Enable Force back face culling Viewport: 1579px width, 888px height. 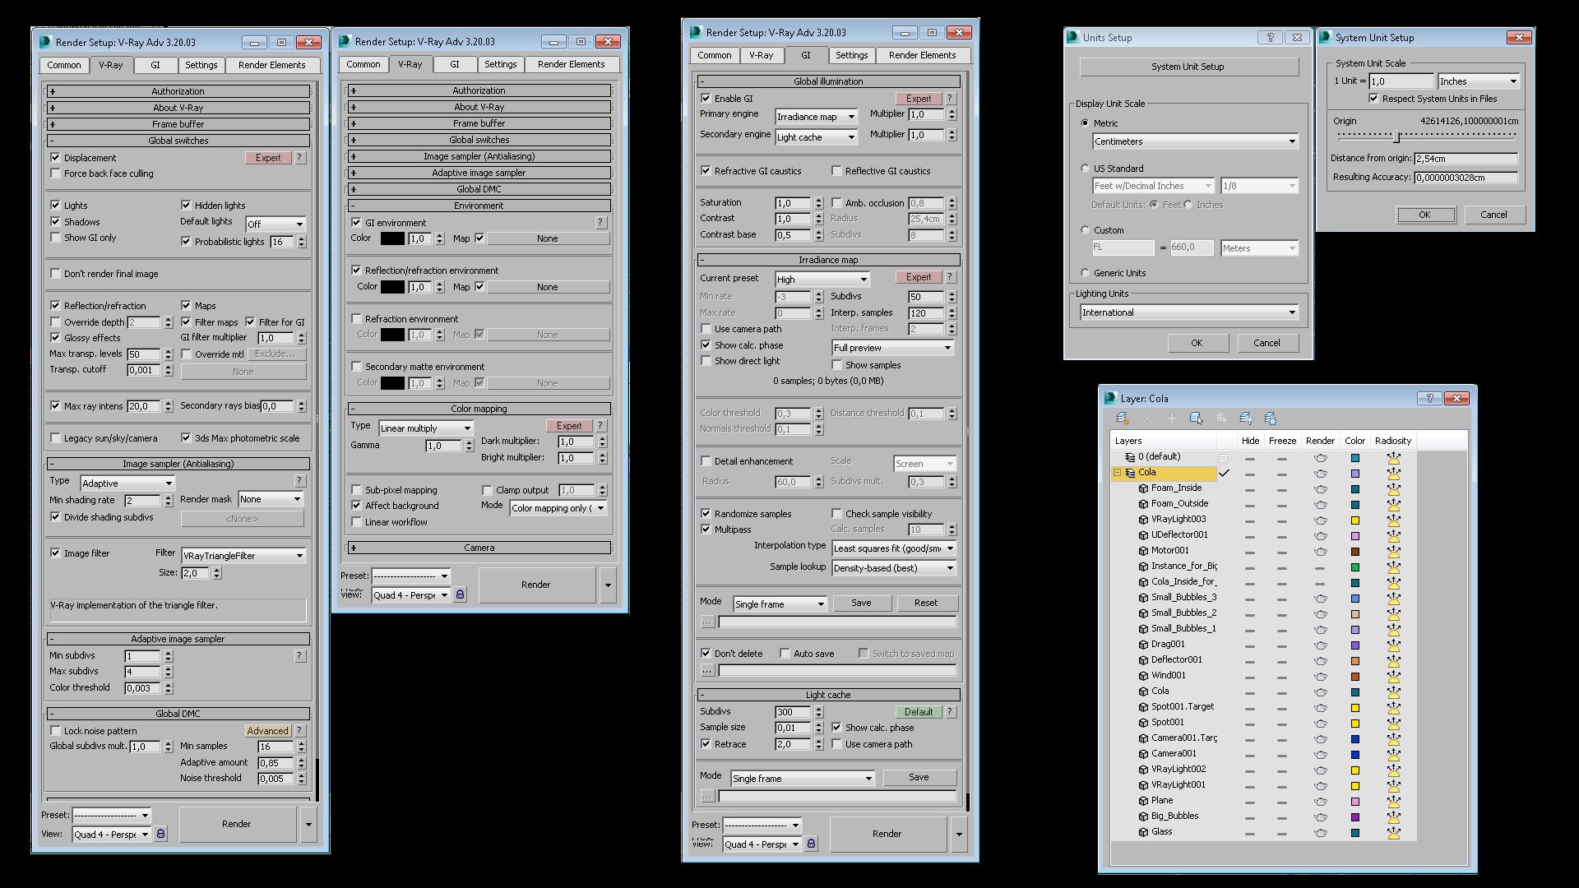click(x=55, y=173)
